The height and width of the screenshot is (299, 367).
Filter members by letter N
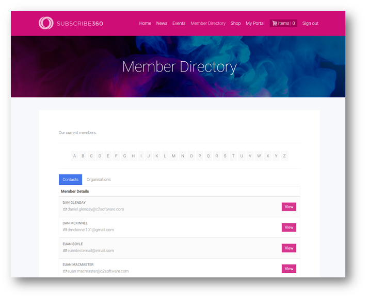(x=183, y=156)
